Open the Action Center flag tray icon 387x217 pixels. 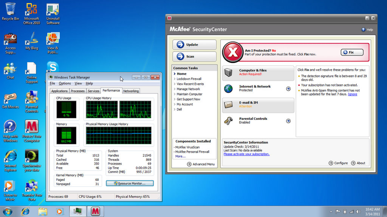(x=338, y=212)
